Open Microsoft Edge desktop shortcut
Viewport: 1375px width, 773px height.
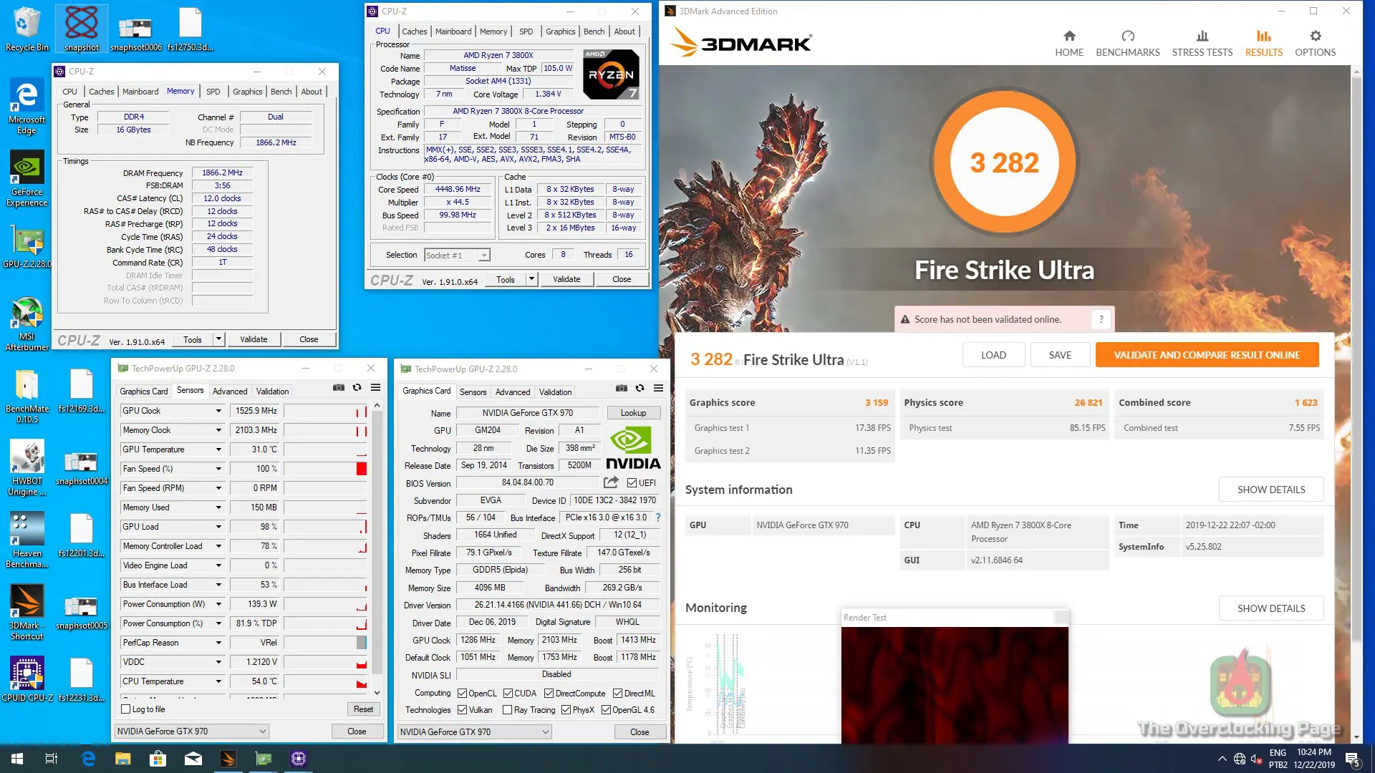[26, 106]
